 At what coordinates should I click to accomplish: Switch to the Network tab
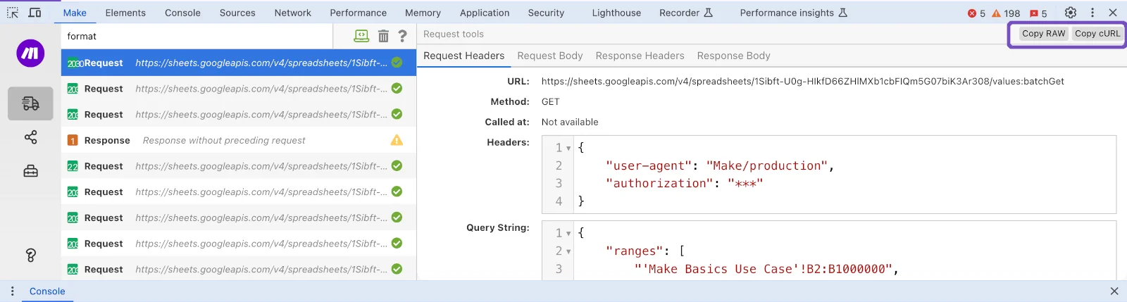(x=293, y=13)
